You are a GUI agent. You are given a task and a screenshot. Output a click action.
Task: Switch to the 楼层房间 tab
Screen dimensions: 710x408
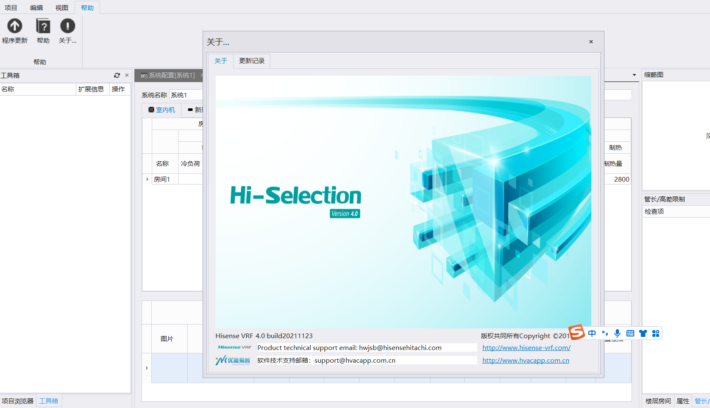658,401
